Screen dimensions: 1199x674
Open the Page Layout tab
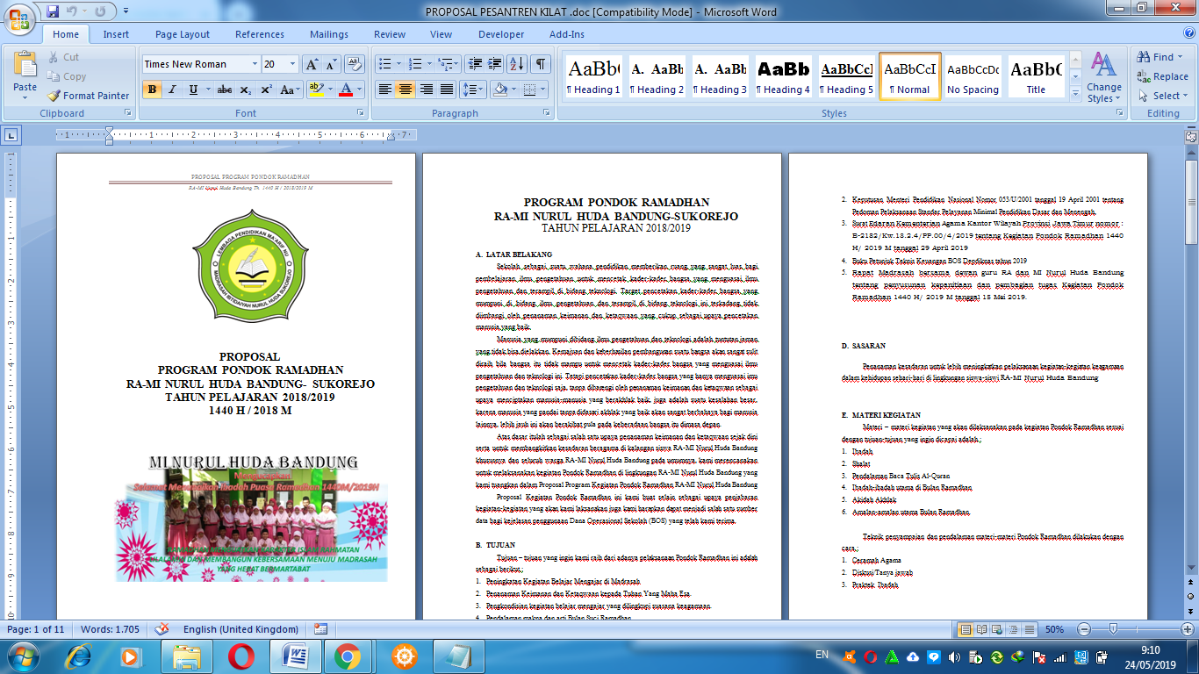click(x=183, y=34)
